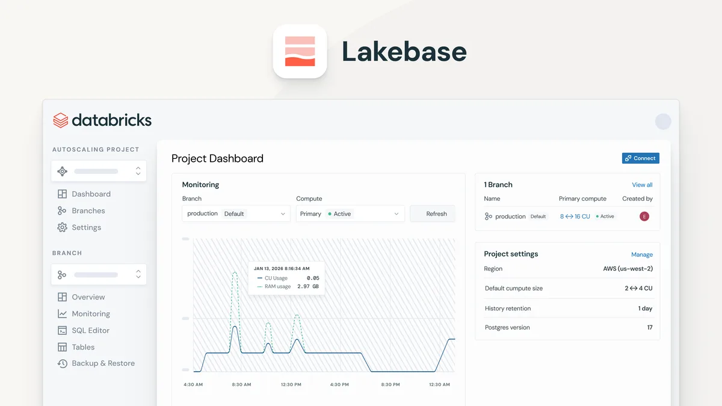Click the Tables icon in sidebar
722x406 pixels.
click(62, 347)
